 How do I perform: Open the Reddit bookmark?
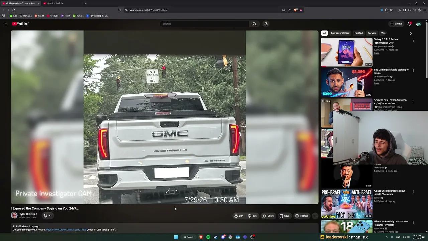pos(39,16)
